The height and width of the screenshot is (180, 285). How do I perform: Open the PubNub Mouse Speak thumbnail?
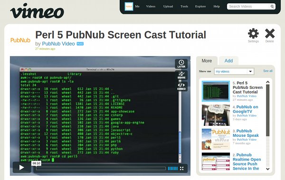pyautogui.click(x=216, y=139)
